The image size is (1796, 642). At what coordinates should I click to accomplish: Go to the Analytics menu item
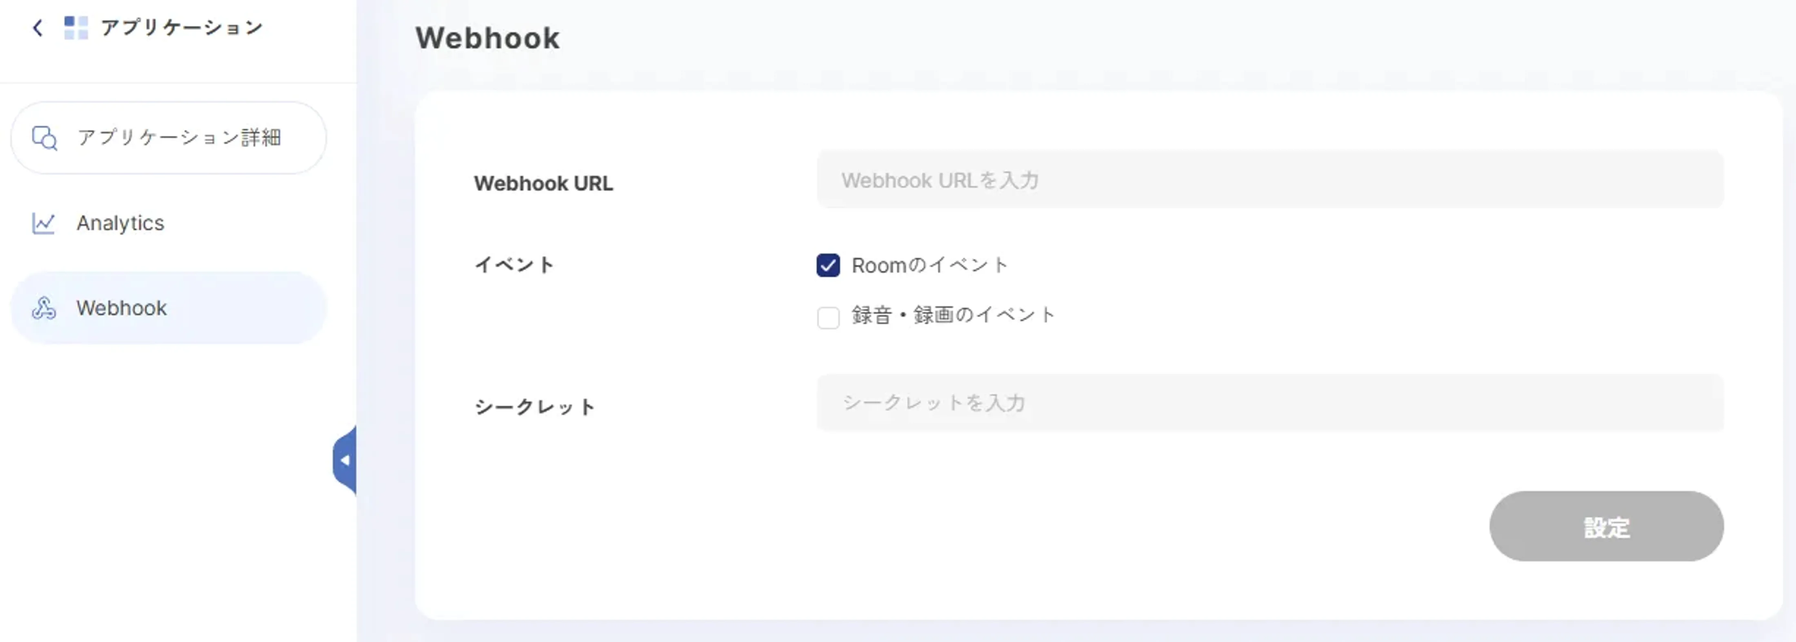pos(120,223)
